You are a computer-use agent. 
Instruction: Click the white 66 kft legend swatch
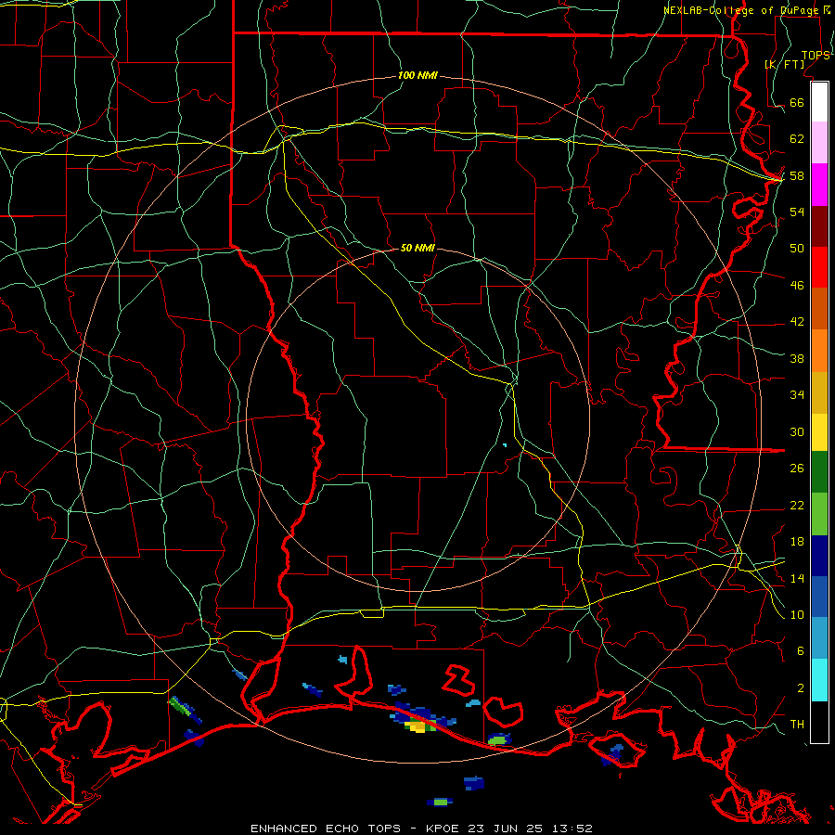(819, 102)
